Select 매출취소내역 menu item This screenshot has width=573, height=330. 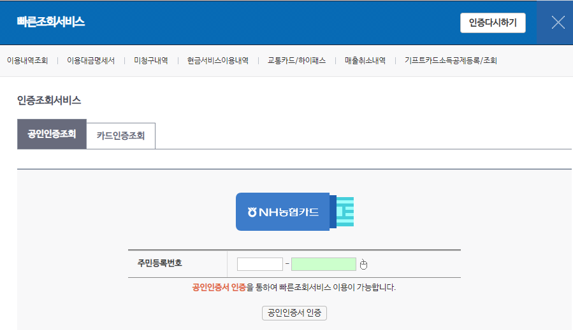tap(365, 60)
